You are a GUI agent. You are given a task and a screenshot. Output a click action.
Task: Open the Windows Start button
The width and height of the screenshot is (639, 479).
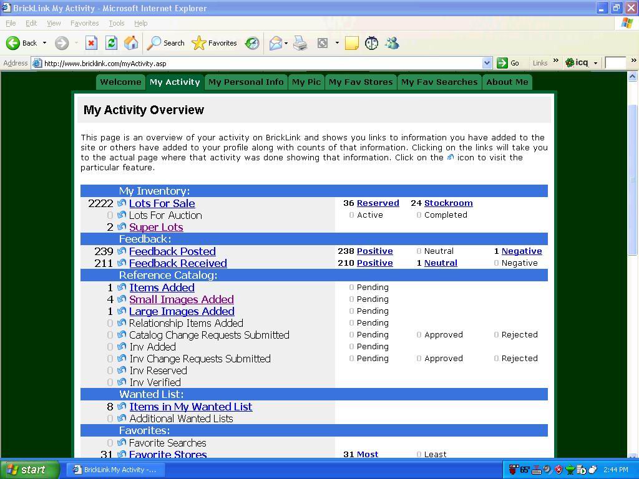[x=29, y=469]
